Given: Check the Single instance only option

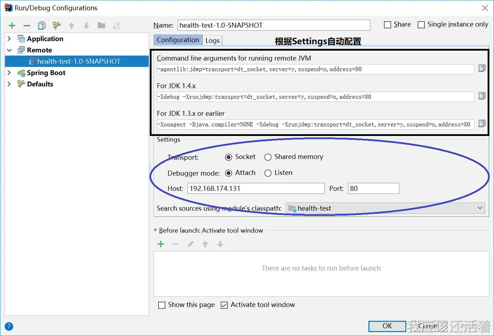Looking at the screenshot, I should tap(421, 25).
